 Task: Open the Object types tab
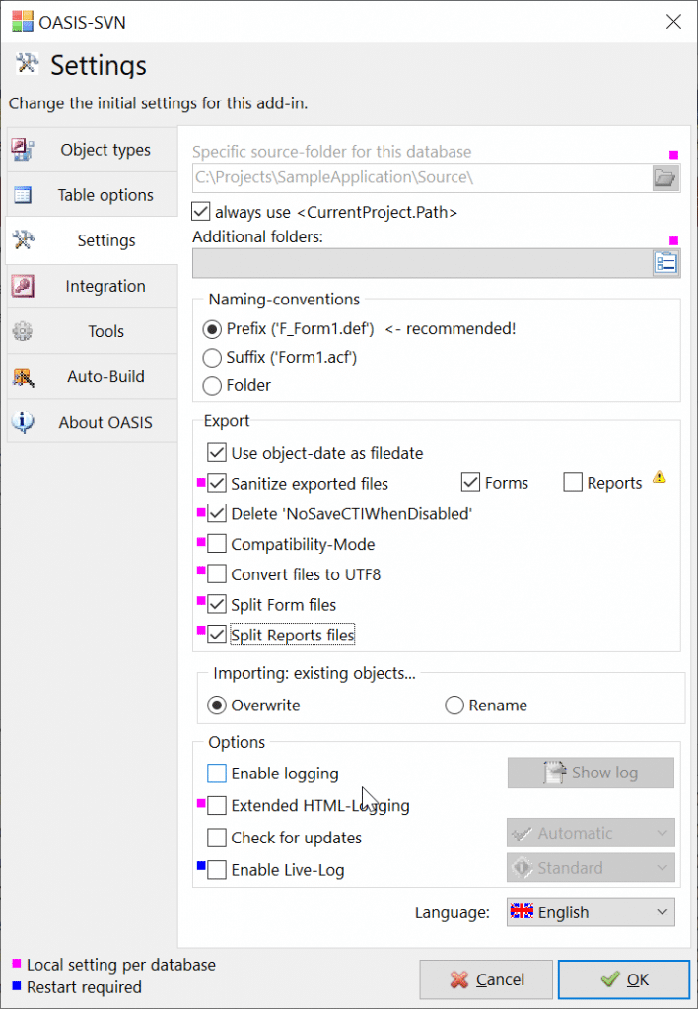(93, 150)
